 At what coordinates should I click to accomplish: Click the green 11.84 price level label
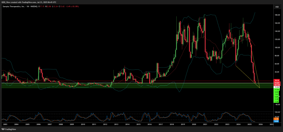[276, 90]
